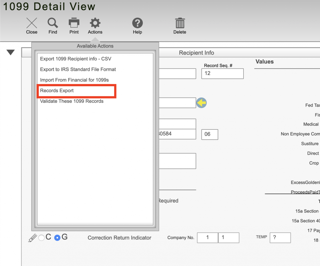The image size is (320, 266).
Task: Choose Import From Financial for 1099s
Action: (x=74, y=80)
